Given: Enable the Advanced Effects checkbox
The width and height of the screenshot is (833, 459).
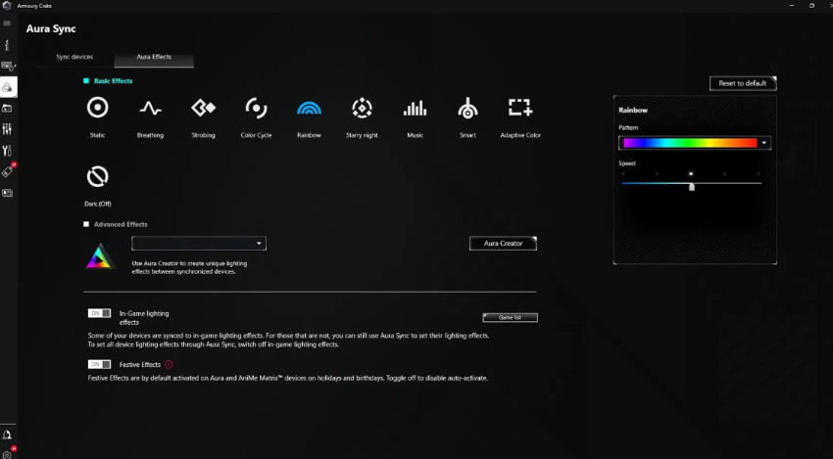Looking at the screenshot, I should pyautogui.click(x=87, y=224).
